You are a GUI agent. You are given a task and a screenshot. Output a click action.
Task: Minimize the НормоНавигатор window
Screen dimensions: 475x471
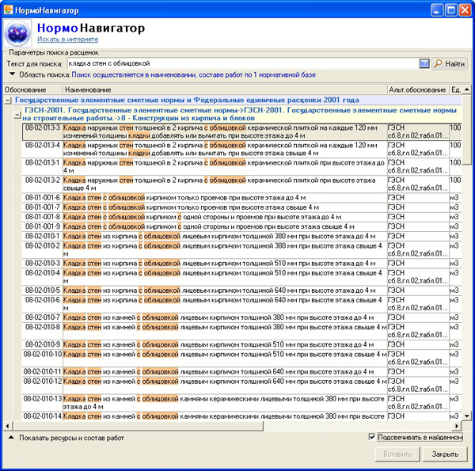pyautogui.click(x=437, y=10)
